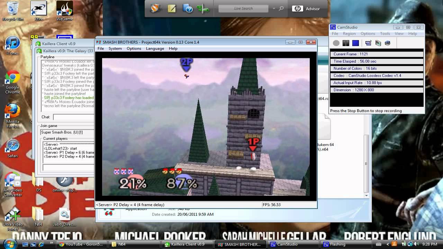
Task: Click the CamStudio record-to-AVI view icon
Action: (x=378, y=43)
